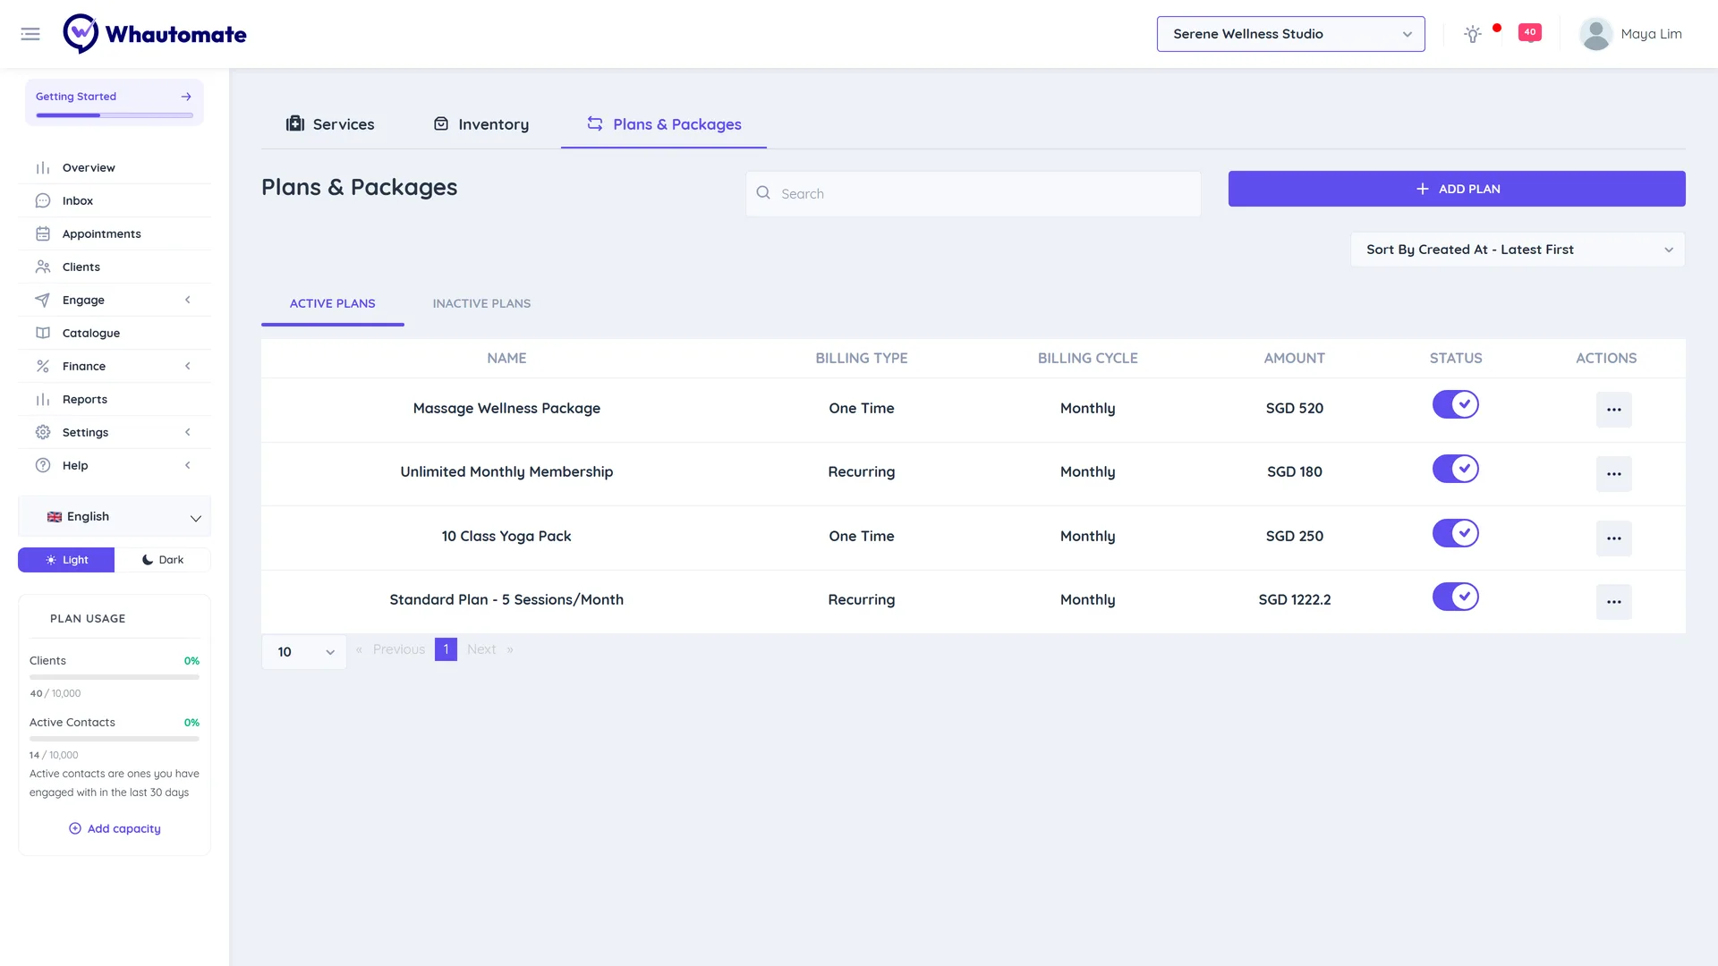Expand Settings sidebar submenu
Image resolution: width=1718 pixels, height=966 pixels.
(x=115, y=432)
